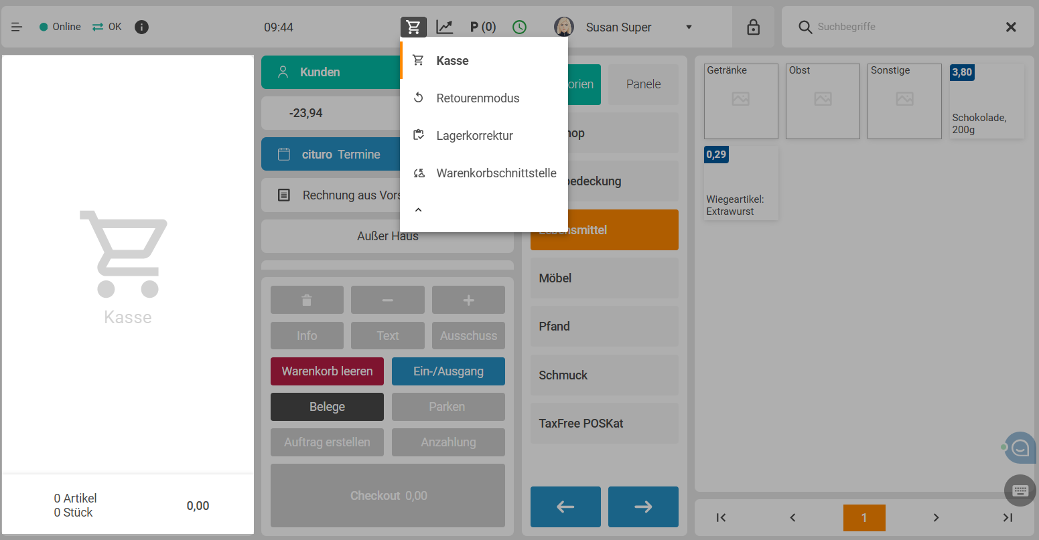
Task: Click the shopping cart mode icon
Action: coord(413,27)
